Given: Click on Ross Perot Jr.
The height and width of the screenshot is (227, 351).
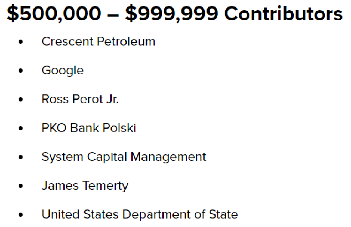Looking at the screenshot, I should [x=80, y=99].
